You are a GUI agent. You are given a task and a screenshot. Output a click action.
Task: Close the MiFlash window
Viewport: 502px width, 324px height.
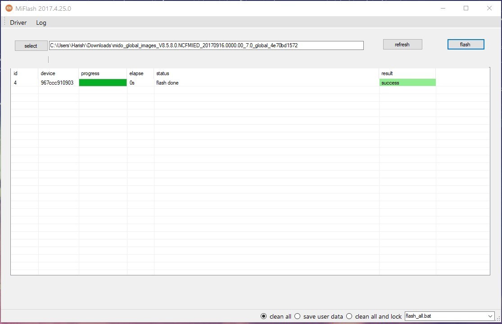489,8
